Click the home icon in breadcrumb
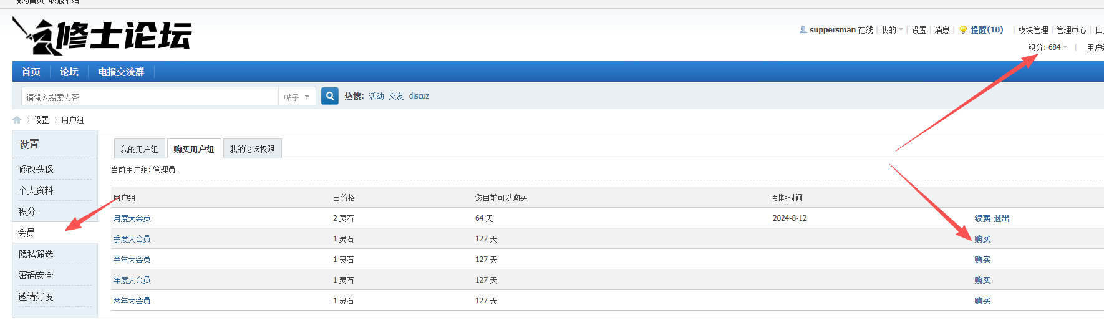Viewport: 1104px width, 325px height. 17,120
